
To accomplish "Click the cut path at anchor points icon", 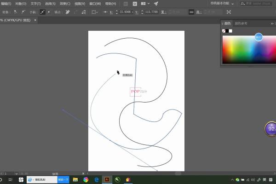I will (84, 12).
